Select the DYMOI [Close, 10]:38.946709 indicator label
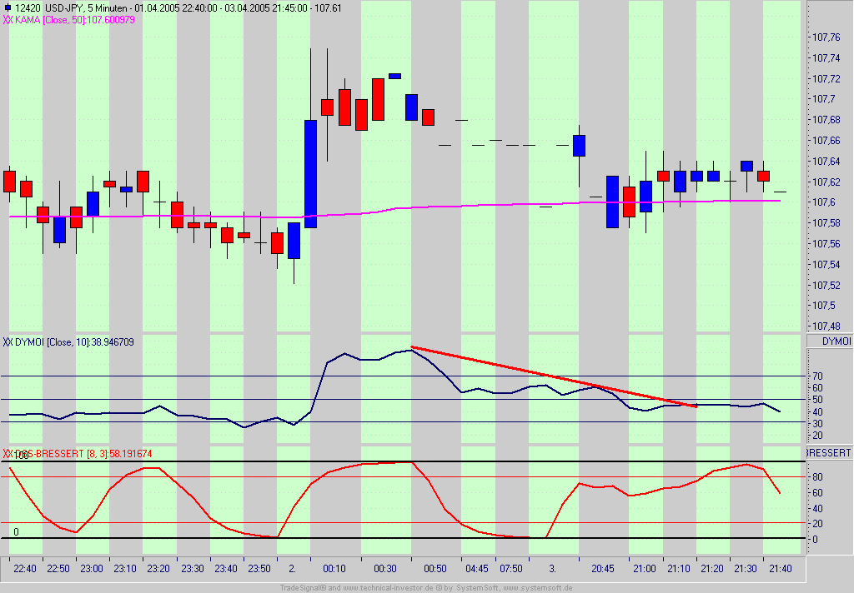 pyautogui.click(x=74, y=342)
